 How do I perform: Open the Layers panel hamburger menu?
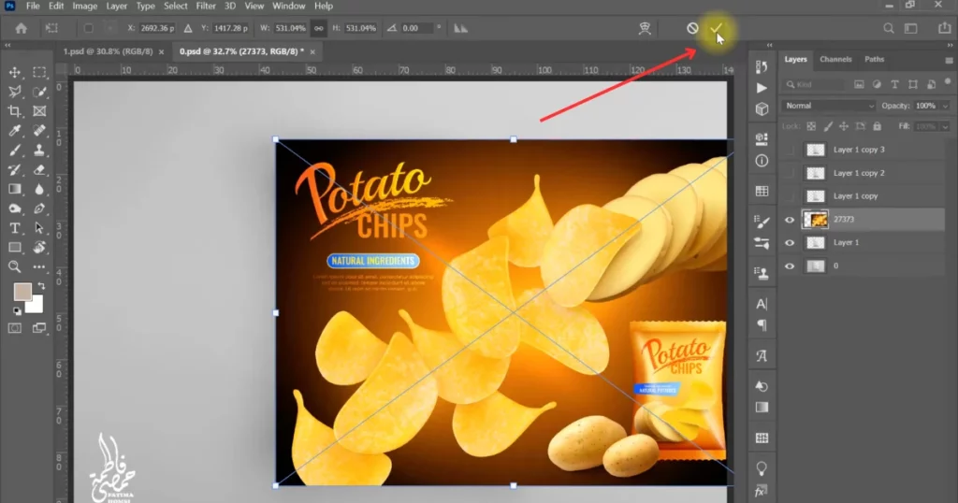click(x=949, y=61)
